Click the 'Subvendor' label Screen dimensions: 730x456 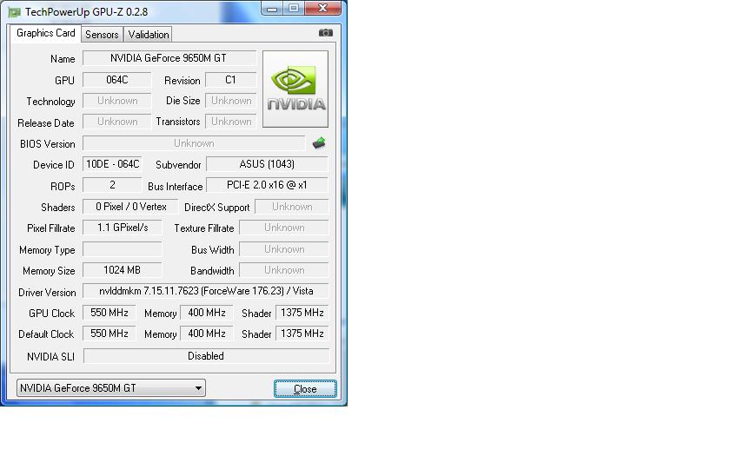click(x=178, y=165)
